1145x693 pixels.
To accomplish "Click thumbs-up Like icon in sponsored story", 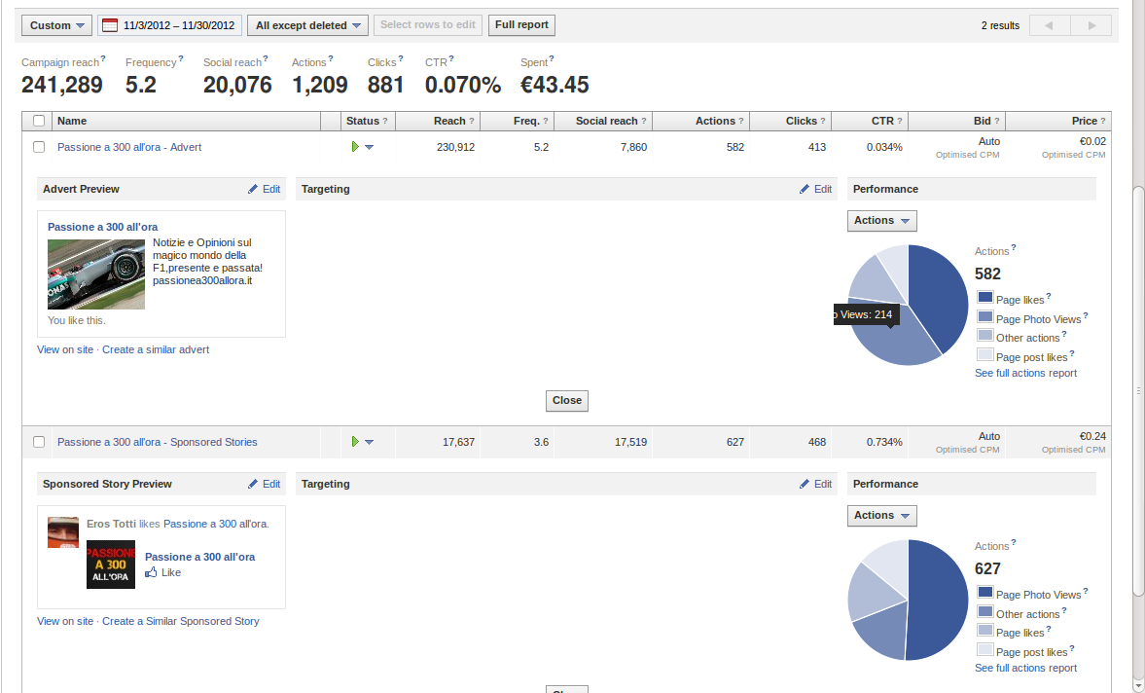I will pyautogui.click(x=151, y=573).
